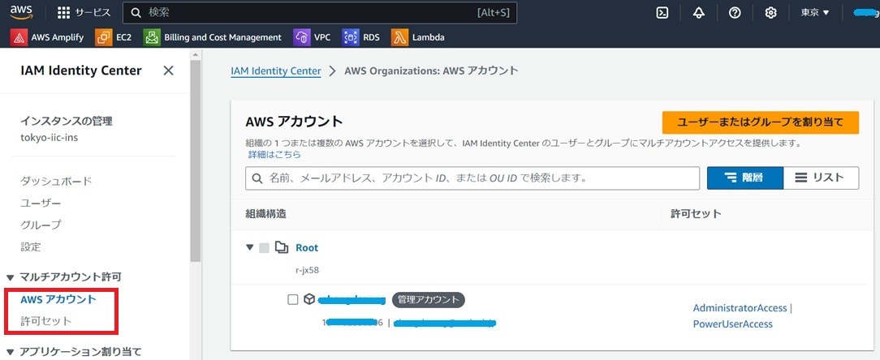Click the management account cube icon
The height and width of the screenshot is (360, 880).
pyautogui.click(x=308, y=299)
